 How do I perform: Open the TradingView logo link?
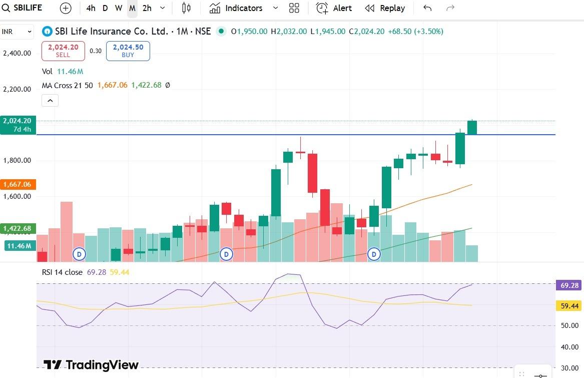pos(91,364)
